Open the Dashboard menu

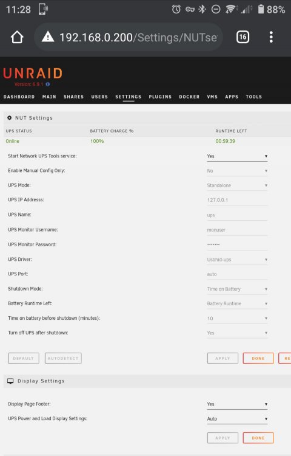coord(19,97)
